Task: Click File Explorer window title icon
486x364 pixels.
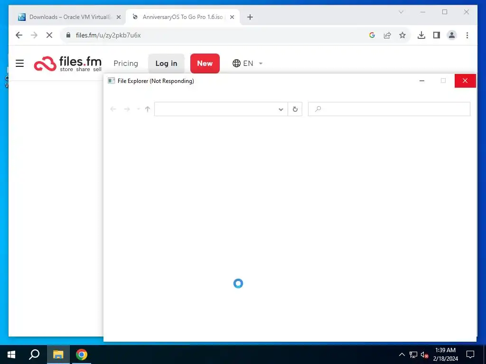Action: [111, 81]
